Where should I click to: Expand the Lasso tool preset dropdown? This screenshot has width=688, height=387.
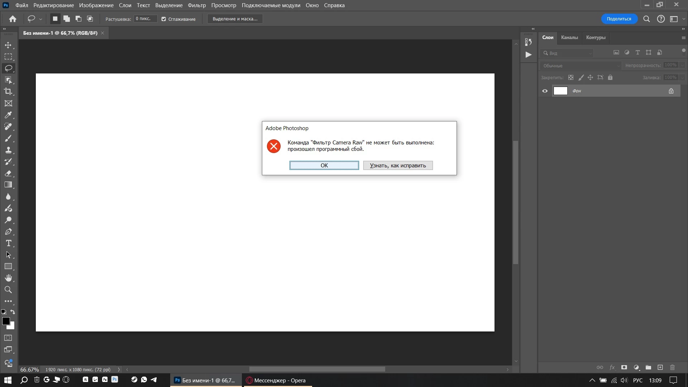pos(40,19)
